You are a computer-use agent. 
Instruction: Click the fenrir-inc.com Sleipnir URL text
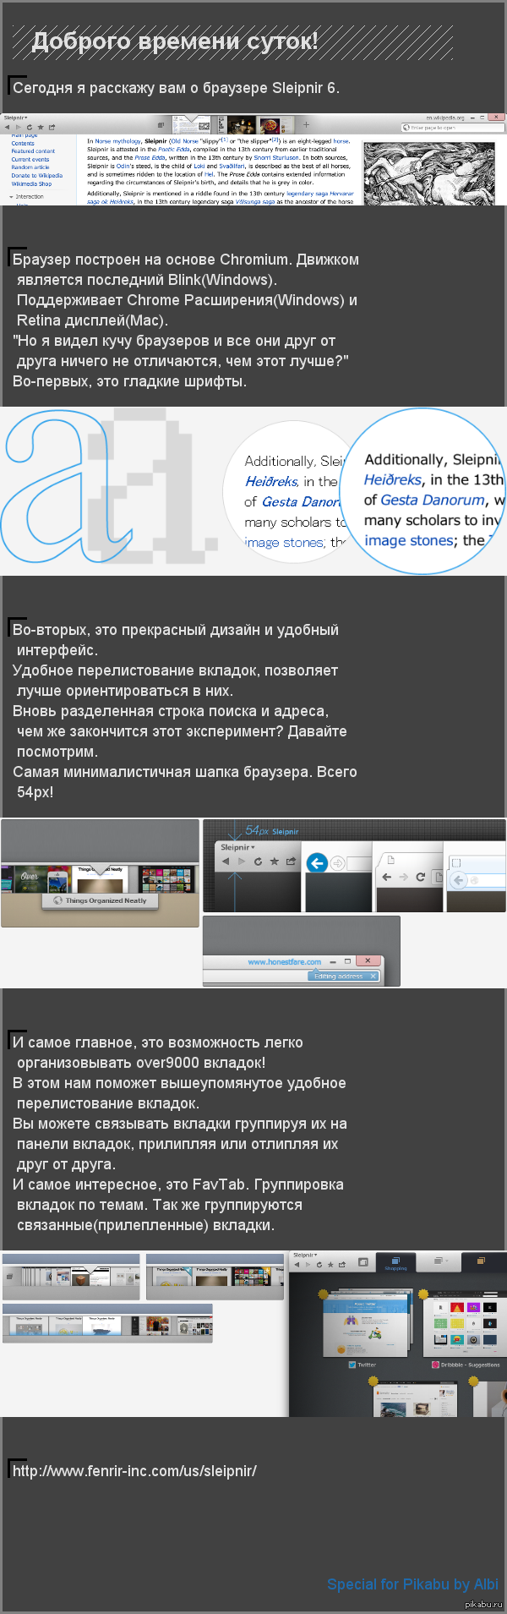tap(134, 1470)
